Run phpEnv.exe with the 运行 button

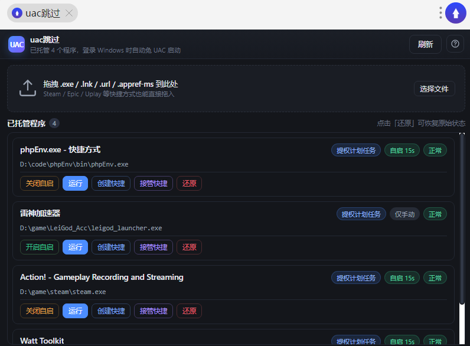tap(75, 183)
